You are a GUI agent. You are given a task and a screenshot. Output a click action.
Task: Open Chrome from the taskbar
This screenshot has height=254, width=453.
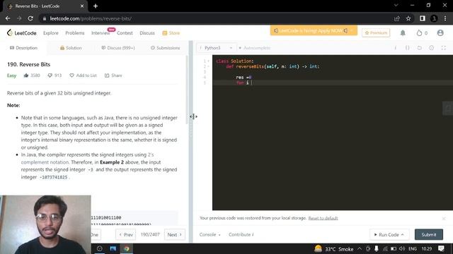(127, 248)
